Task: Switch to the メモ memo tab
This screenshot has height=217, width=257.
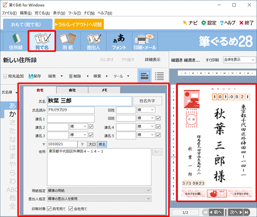Action: pos(104,90)
